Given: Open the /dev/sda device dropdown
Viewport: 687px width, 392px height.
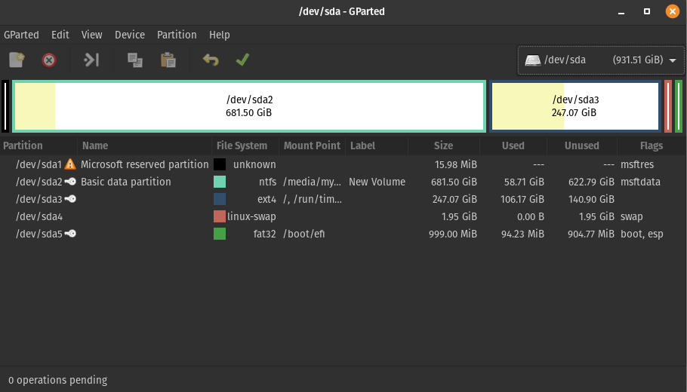Looking at the screenshot, I should tap(601, 60).
